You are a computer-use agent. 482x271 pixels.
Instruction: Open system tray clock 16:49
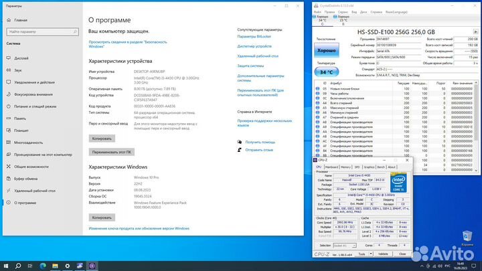tap(460, 266)
